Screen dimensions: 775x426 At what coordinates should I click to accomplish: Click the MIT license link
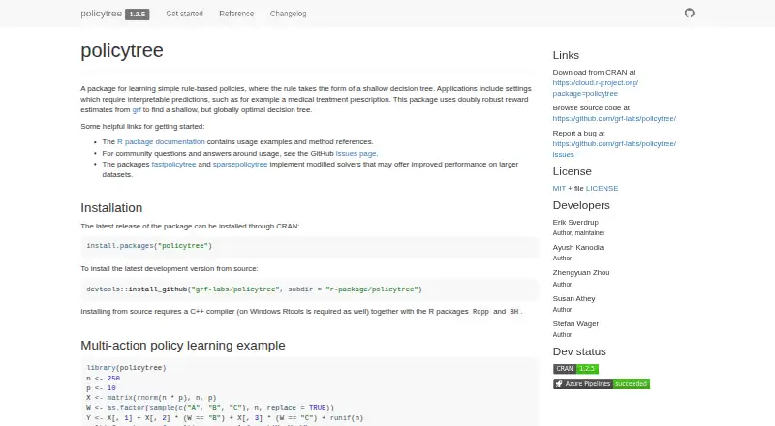[x=559, y=188]
